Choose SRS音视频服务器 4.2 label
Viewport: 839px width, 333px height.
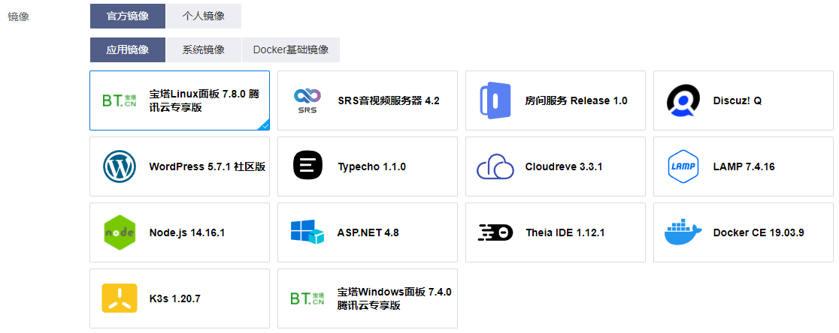(x=389, y=100)
